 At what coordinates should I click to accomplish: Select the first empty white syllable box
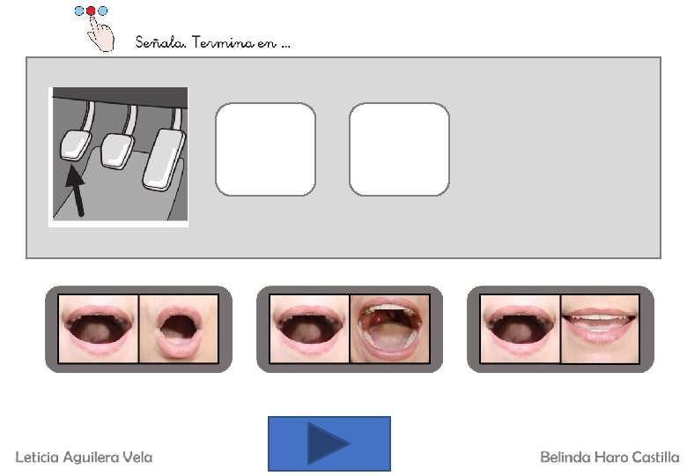[x=265, y=150]
